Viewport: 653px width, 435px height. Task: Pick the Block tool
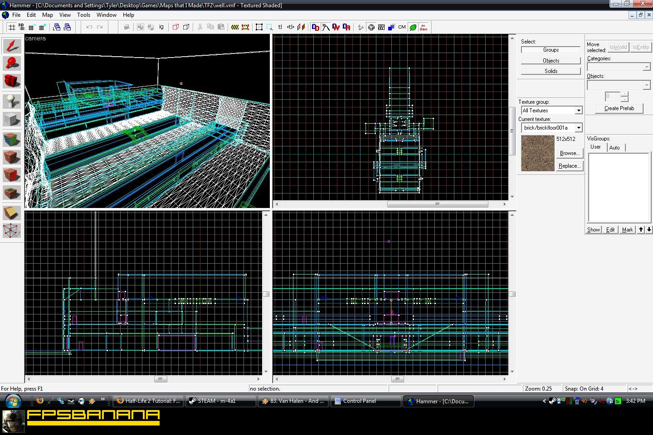(x=12, y=119)
